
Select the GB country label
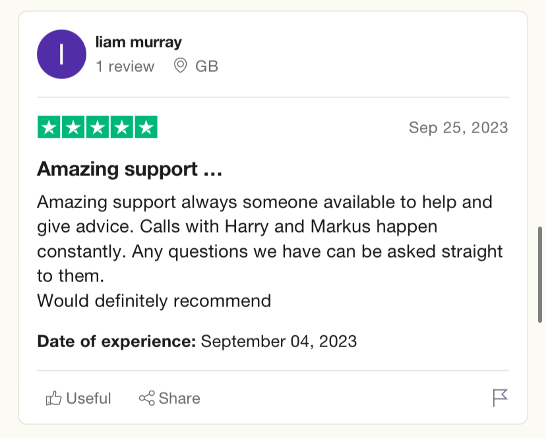point(207,66)
